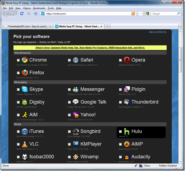Bookmark page with the star icon
The width and height of the screenshot is (185, 171).
coord(137,14)
